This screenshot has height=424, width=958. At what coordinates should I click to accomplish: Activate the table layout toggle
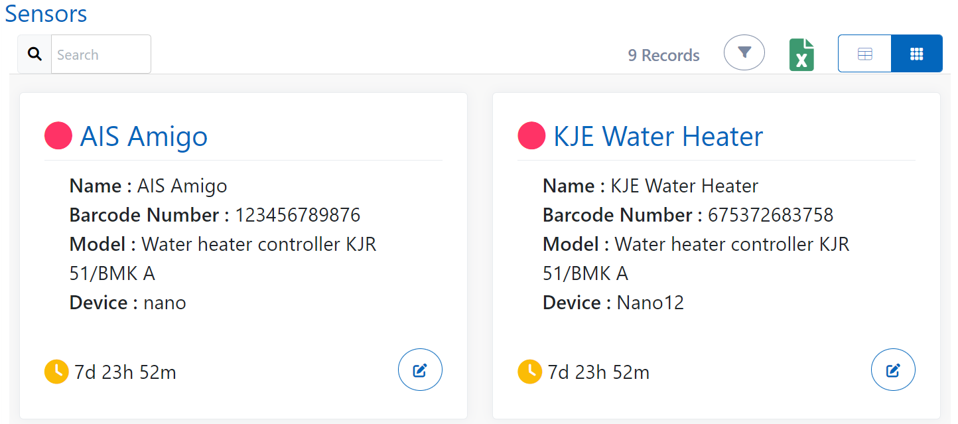pos(864,53)
